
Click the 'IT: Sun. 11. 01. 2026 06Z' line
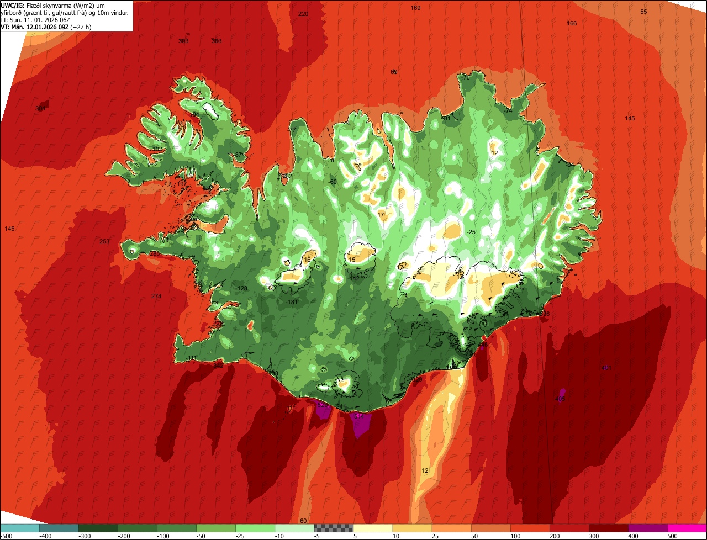point(35,19)
